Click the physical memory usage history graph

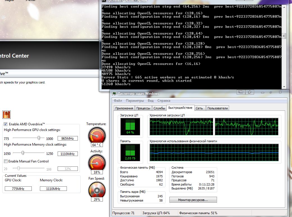pos(214,152)
